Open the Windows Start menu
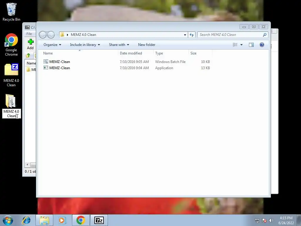301x226 pixels. 8,220
